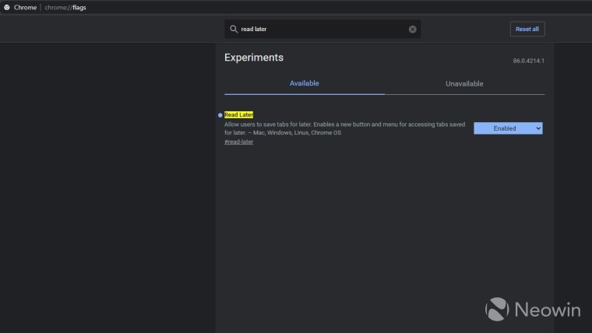Click the empty address bar area right of the URL
Screen dimensions: 592x333
[x=312, y=7]
